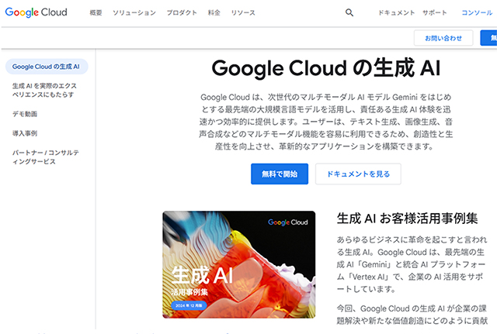Click the 2024 年 12 月版 badge on thumbnail
This screenshot has width=497, height=334.
[x=189, y=305]
